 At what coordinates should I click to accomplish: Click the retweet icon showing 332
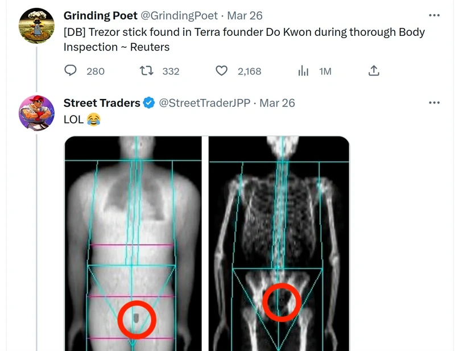[x=146, y=71]
